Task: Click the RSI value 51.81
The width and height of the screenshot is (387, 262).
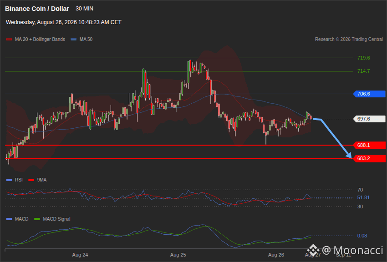Action: tap(363, 198)
